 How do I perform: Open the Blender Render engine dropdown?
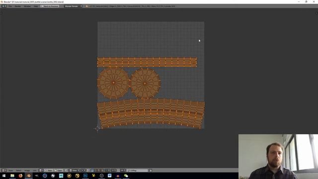[73, 6]
